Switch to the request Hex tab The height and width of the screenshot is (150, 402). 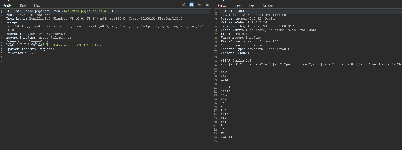coord(37,5)
